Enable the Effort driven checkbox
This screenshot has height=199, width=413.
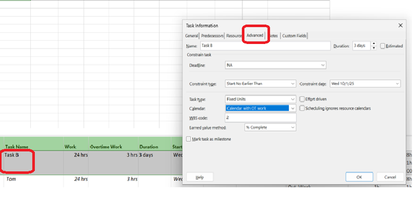(302, 99)
